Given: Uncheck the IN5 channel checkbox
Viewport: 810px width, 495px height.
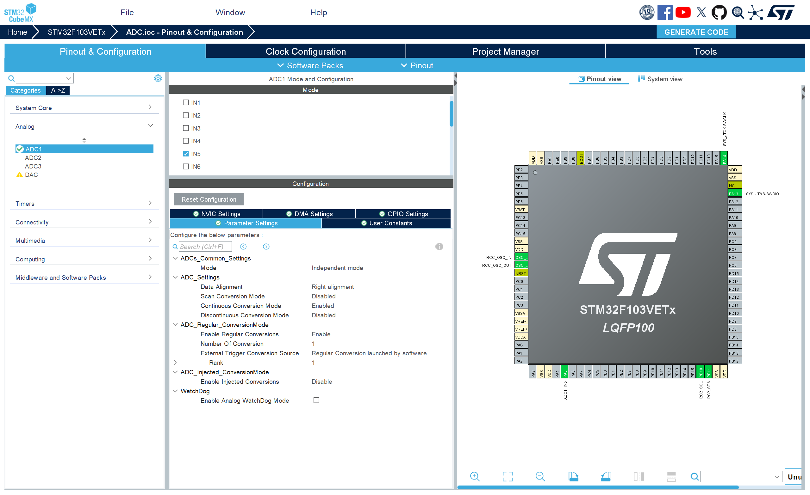Looking at the screenshot, I should (x=186, y=154).
